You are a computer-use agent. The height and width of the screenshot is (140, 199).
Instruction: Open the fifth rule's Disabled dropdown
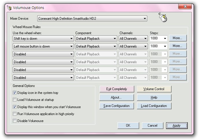click(x=43, y=70)
